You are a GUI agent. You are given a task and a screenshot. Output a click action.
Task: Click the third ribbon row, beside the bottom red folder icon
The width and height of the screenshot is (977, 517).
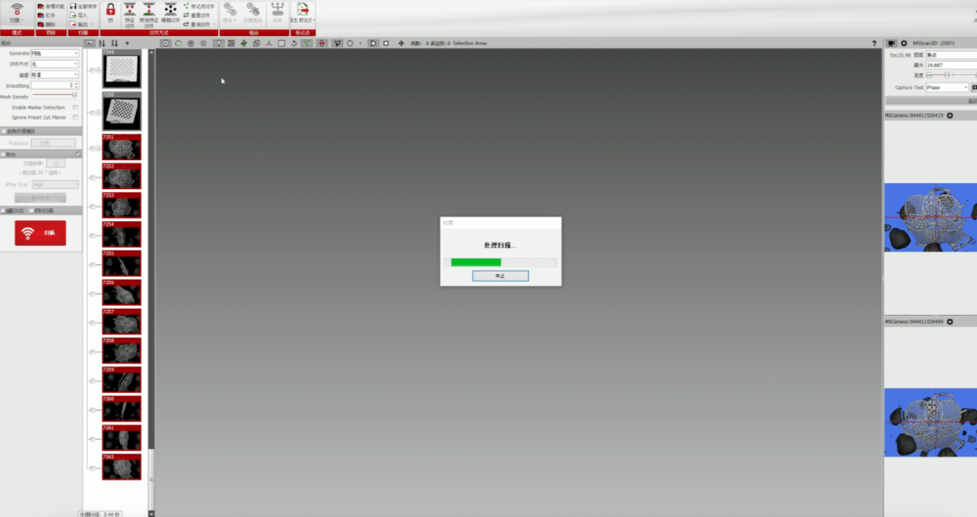[46, 24]
